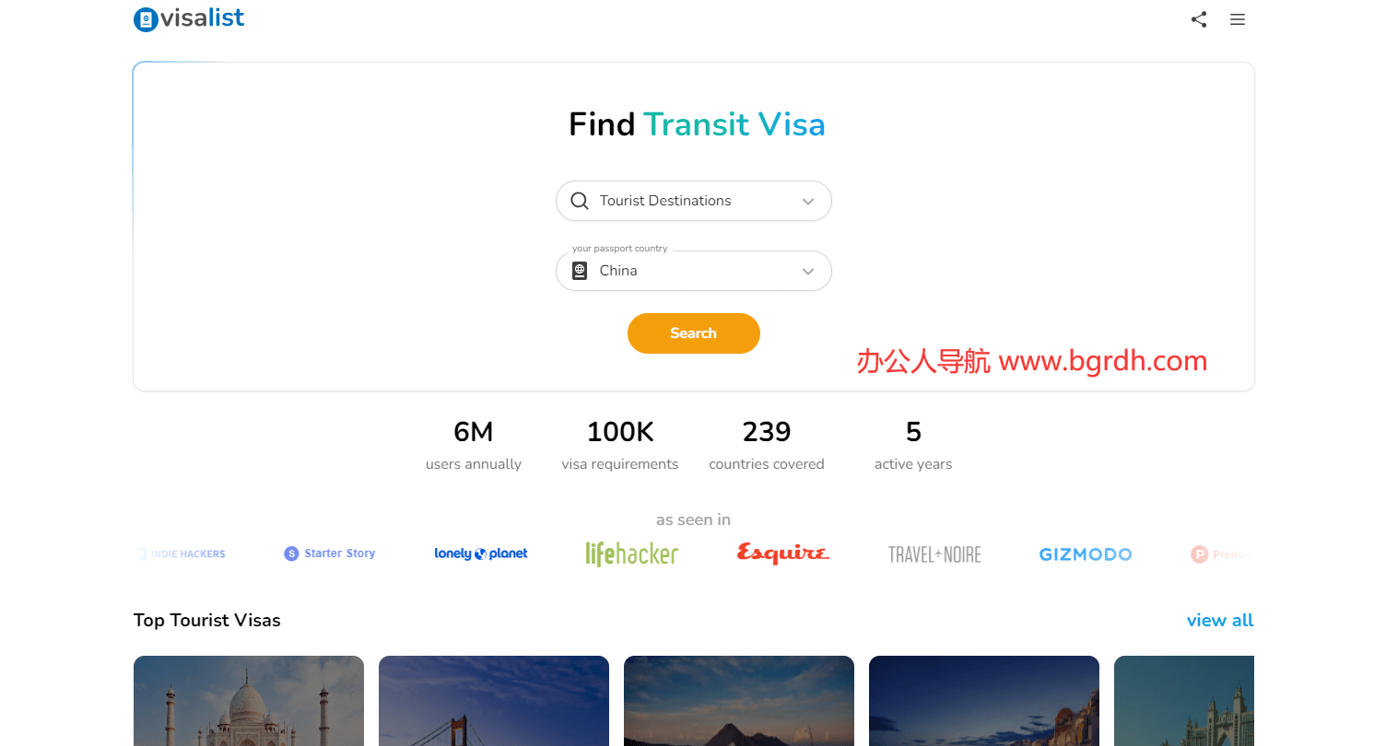Expand the Tourist Destinations dropdown arrow
The width and height of the screenshot is (1374, 746).
click(x=808, y=201)
